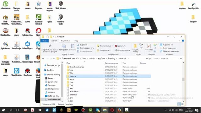Click the Firefox icon on the taskbar
The width and height of the screenshot is (201, 113).
click(x=119, y=110)
